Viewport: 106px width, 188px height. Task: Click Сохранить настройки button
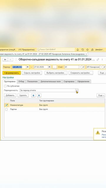81,73
